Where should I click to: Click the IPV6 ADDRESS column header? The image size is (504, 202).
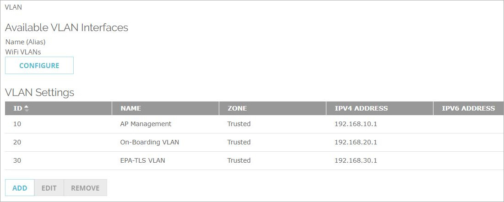coord(468,108)
